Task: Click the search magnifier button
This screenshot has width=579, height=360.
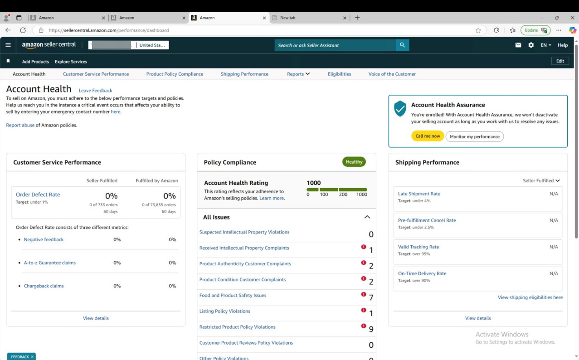Action: (x=402, y=45)
